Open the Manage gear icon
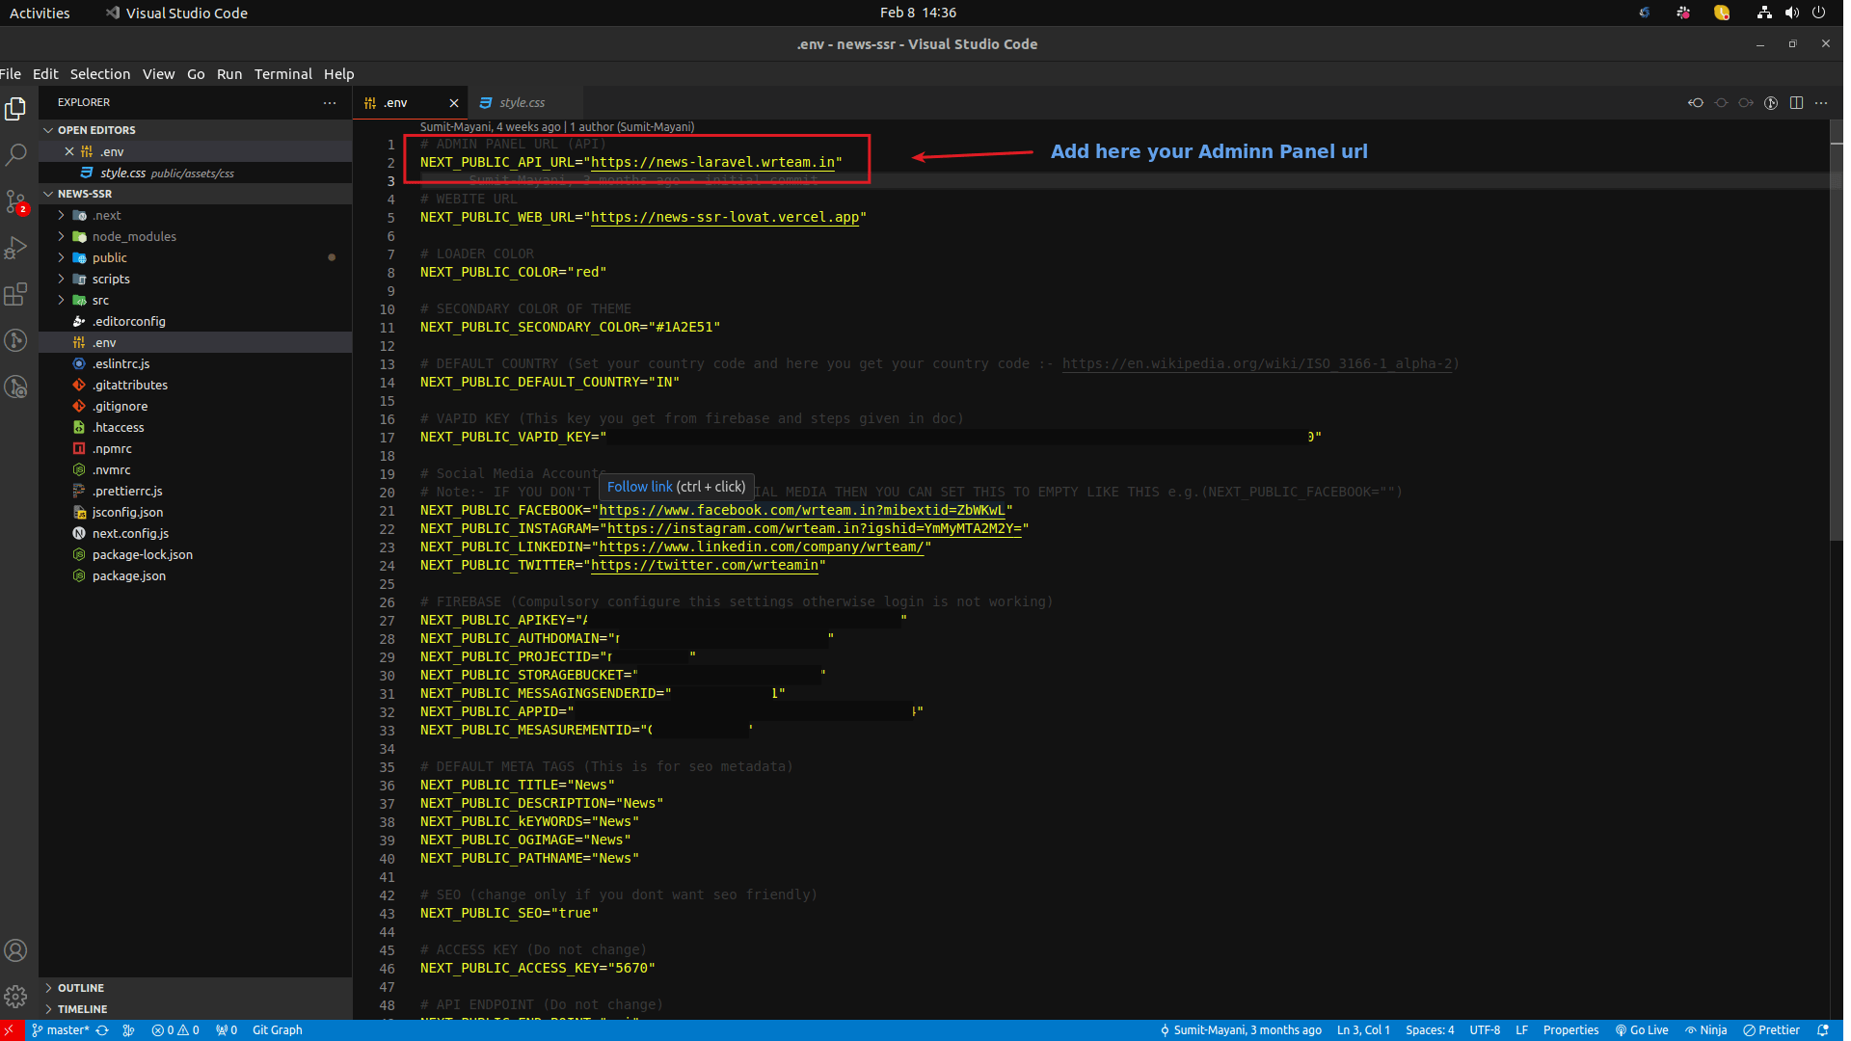 15,997
